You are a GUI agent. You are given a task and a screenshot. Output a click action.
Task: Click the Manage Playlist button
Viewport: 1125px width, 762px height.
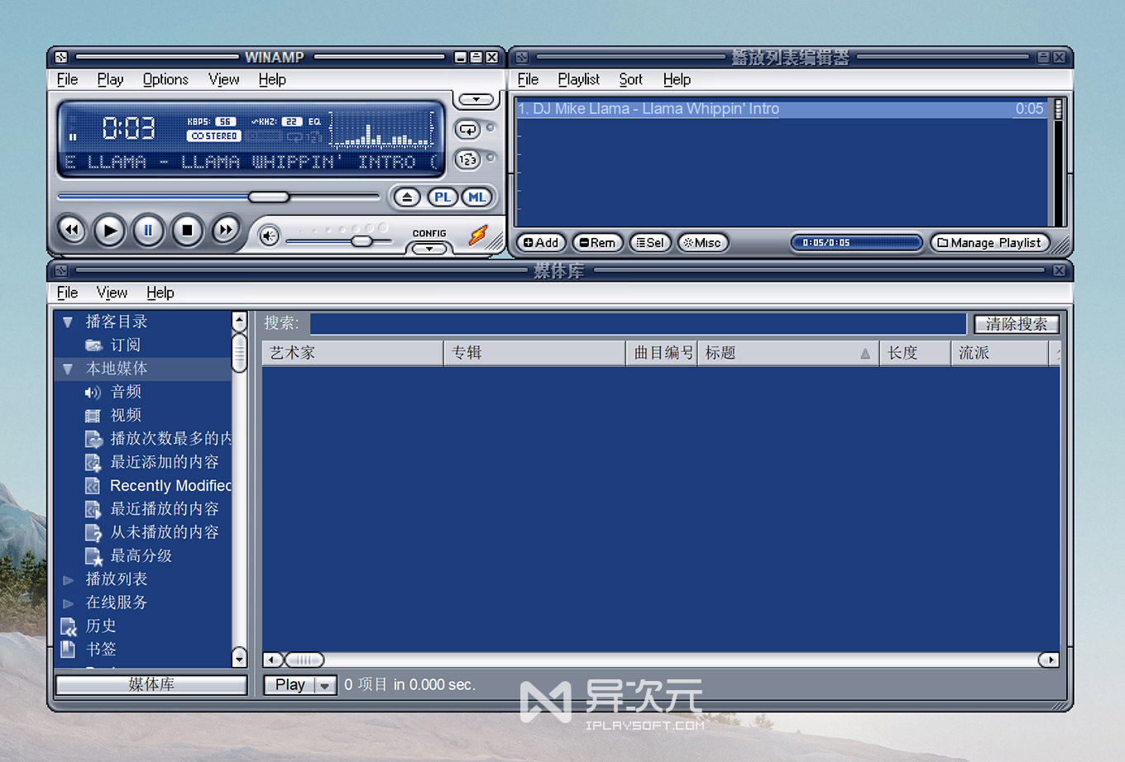pos(989,242)
